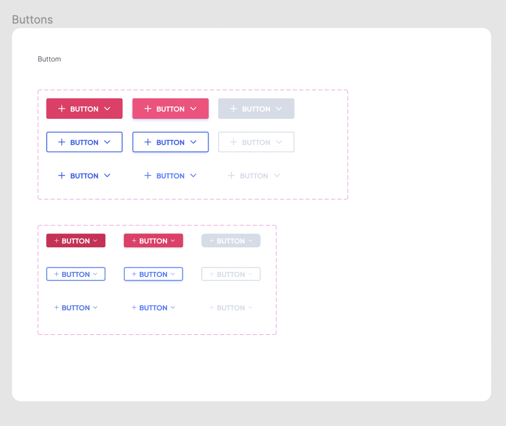
Task: Click the large blue outlined BUTTON
Action: click(84, 142)
